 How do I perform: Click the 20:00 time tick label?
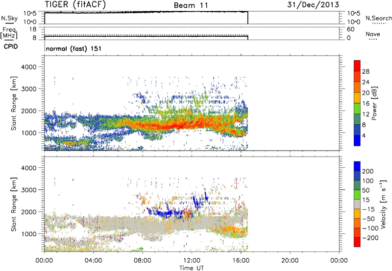point(290,261)
